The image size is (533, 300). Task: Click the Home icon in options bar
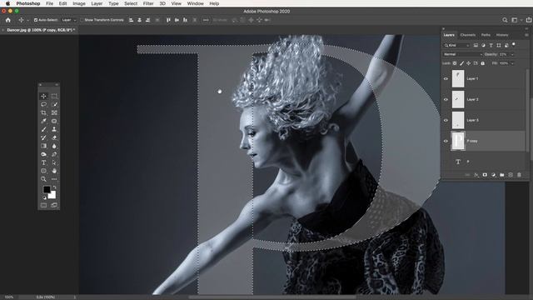tap(7, 20)
